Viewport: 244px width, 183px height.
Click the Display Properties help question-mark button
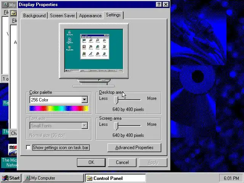pyautogui.click(x=159, y=4)
